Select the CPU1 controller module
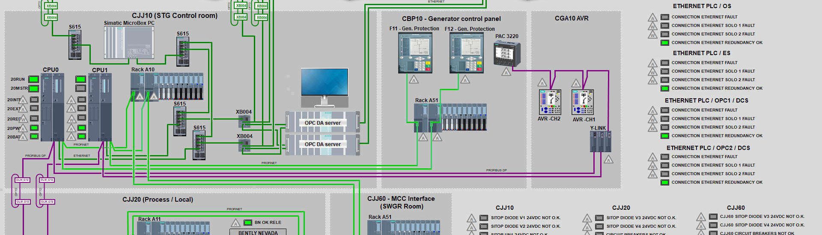Image resolution: width=822 pixels, height=235 pixels. click(x=100, y=107)
